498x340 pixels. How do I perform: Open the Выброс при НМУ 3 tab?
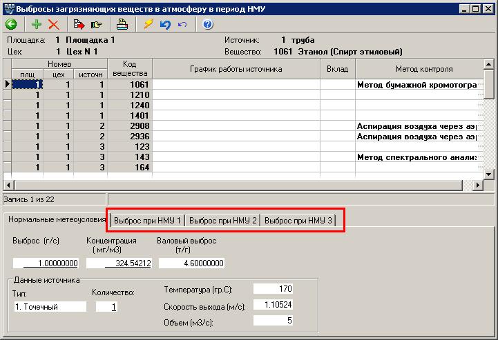click(298, 221)
